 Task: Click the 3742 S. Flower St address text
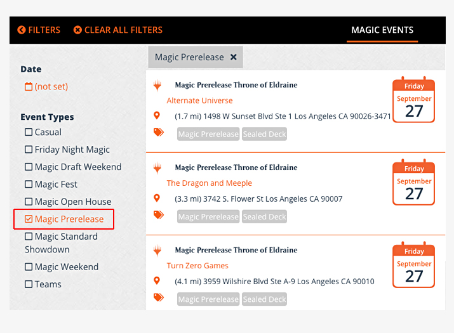[258, 199]
